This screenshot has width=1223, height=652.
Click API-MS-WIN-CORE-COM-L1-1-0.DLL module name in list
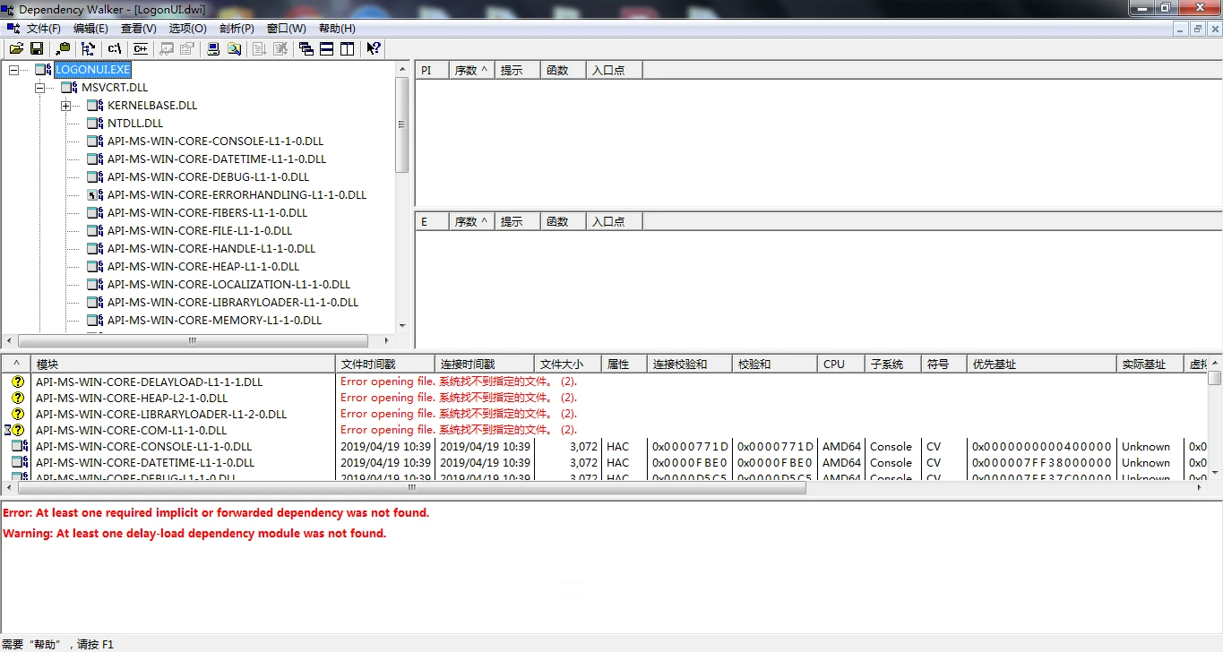tap(131, 430)
